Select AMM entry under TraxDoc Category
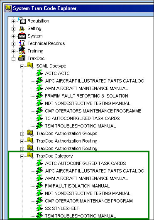 (x=86, y=178)
